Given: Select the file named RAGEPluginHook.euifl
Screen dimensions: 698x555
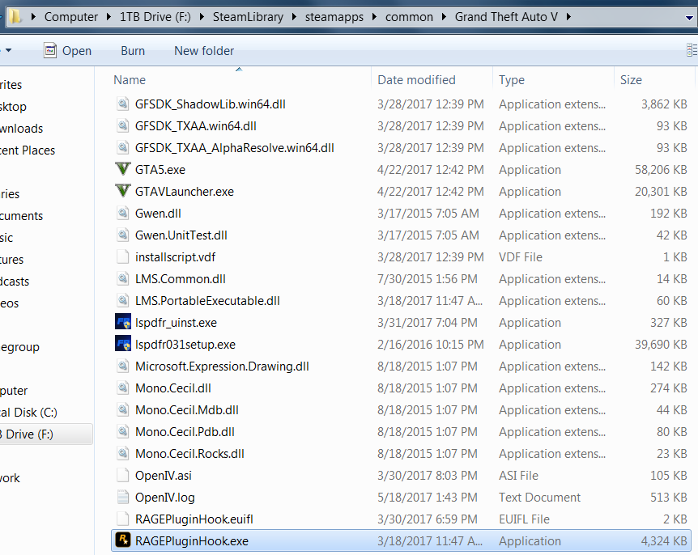Looking at the screenshot, I should [x=194, y=519].
